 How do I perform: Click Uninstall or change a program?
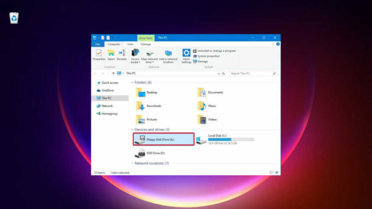pyautogui.click(x=214, y=51)
